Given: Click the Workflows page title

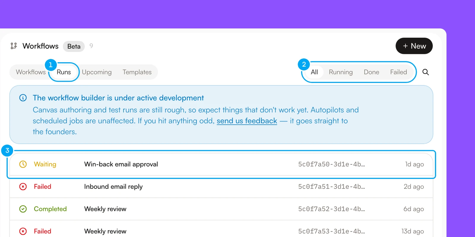Looking at the screenshot, I should (x=40, y=46).
